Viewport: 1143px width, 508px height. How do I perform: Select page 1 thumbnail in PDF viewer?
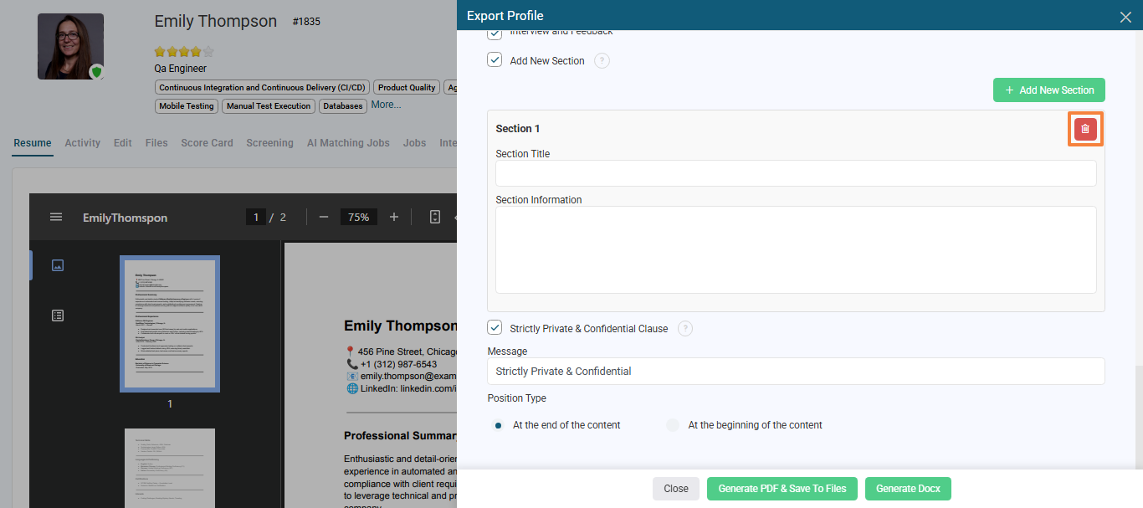[170, 324]
